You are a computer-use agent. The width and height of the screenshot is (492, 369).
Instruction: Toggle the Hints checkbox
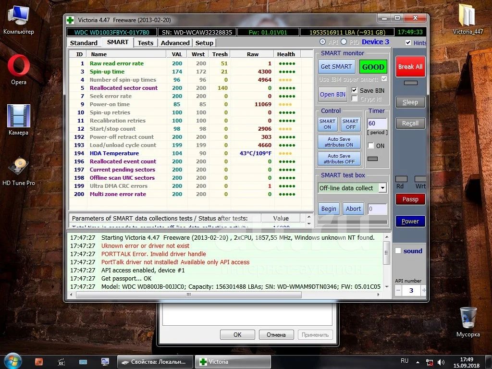point(408,43)
